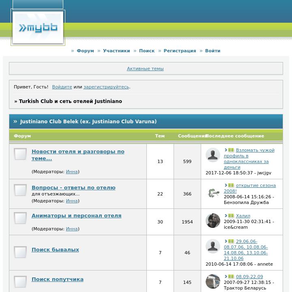Open Форум in the navigation menu
292x292 pixels.
click(x=85, y=51)
